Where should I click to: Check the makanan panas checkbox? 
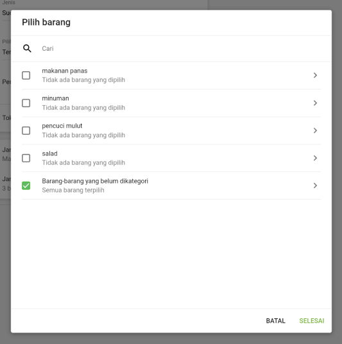pyautogui.click(x=26, y=76)
